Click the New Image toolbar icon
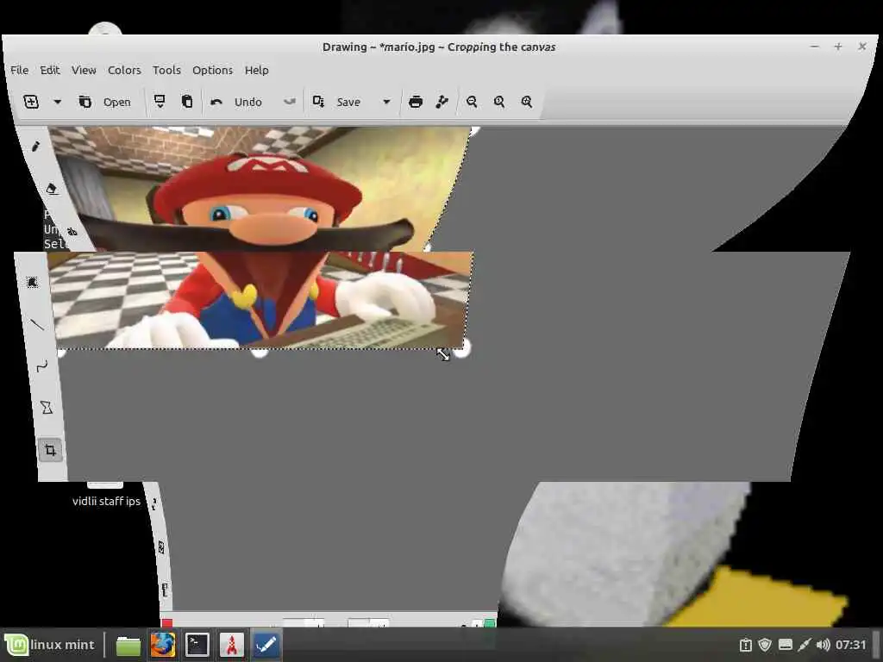 point(31,102)
